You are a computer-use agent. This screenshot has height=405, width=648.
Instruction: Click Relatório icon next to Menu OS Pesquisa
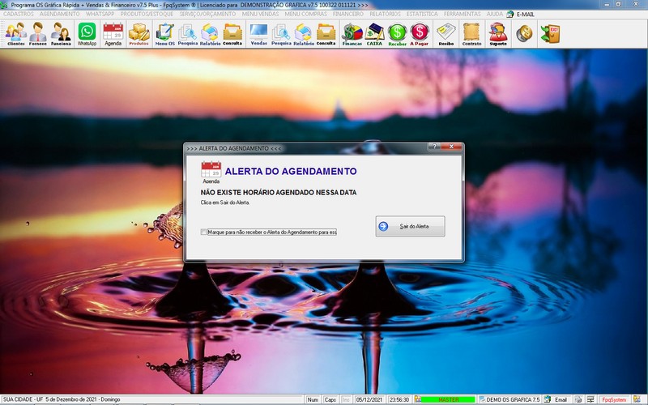[x=210, y=34]
